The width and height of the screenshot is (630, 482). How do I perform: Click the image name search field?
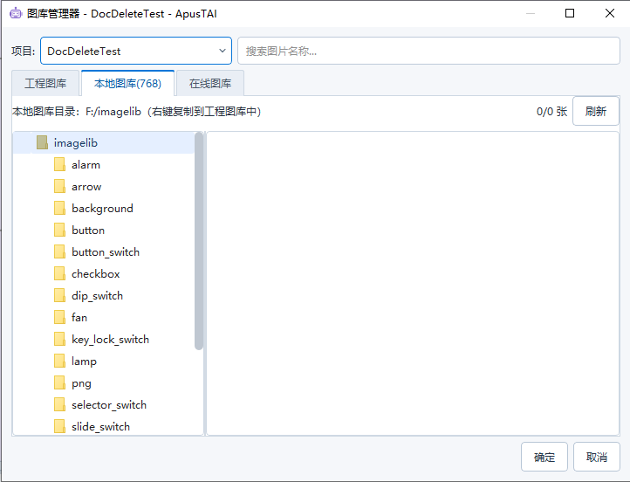428,51
